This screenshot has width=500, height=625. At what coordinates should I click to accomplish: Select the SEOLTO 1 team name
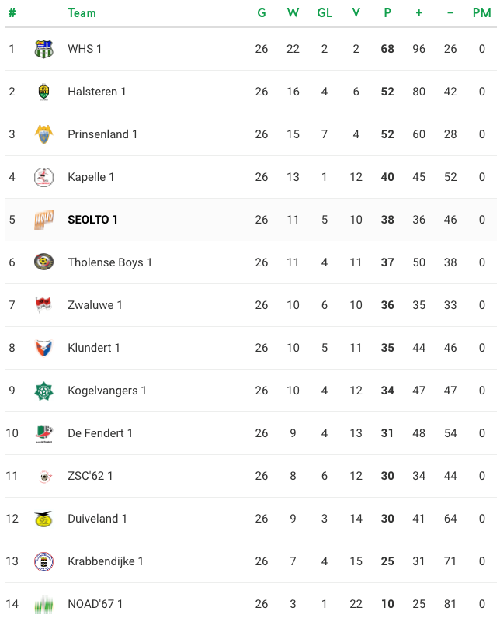coord(92,220)
